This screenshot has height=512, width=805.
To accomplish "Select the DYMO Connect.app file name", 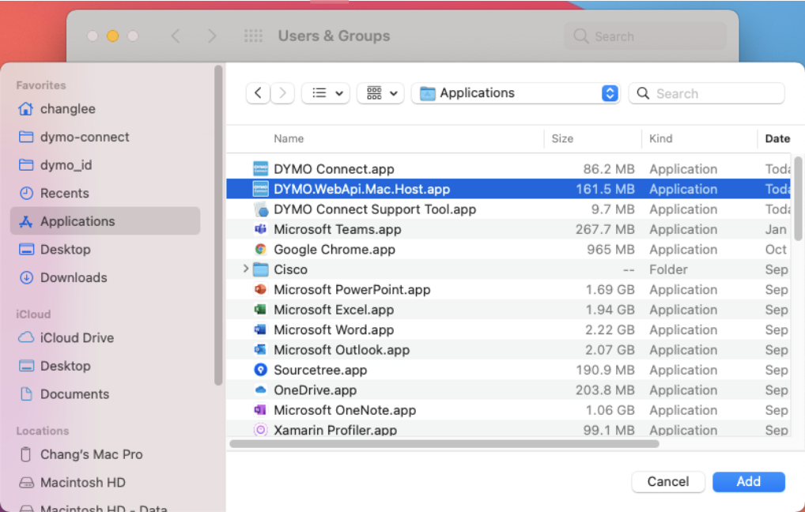I will [x=334, y=169].
